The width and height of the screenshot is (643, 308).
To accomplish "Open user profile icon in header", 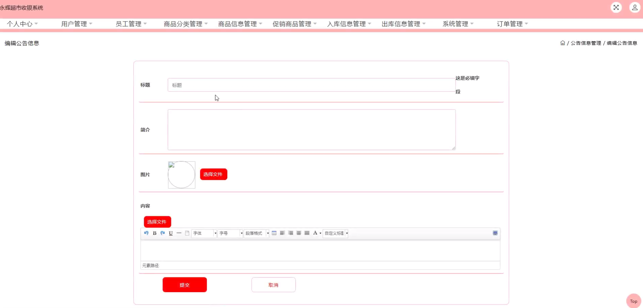I will (635, 8).
